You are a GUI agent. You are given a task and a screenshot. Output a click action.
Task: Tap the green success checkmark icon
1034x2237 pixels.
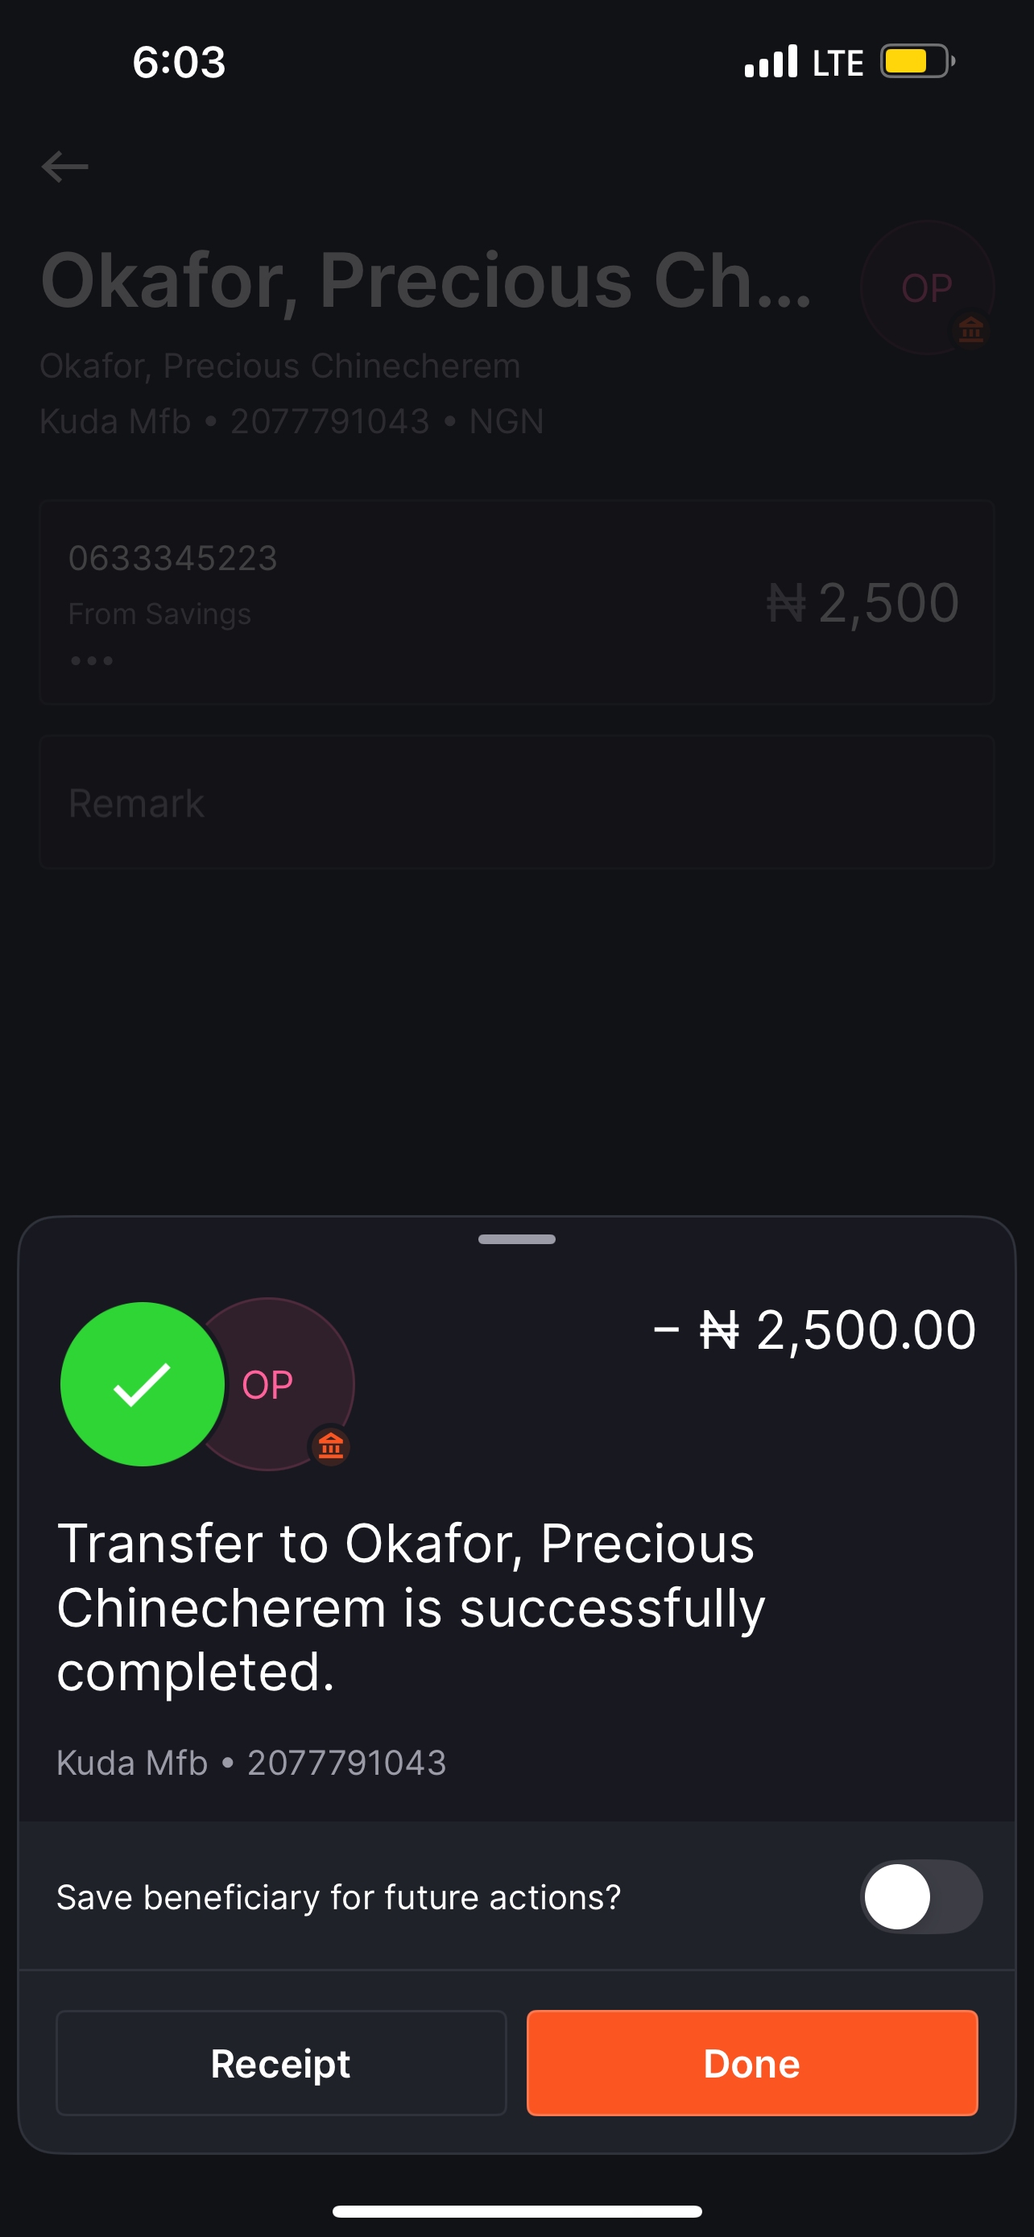tap(143, 1384)
